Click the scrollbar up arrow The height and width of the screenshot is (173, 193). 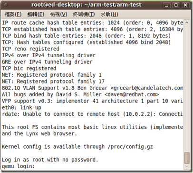[x=187, y=23]
